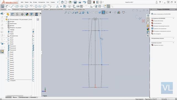Toggle visibility icon in the Сверху row
Image resolution: width=177 pixels, height=100 pixels.
(x=33, y=32)
